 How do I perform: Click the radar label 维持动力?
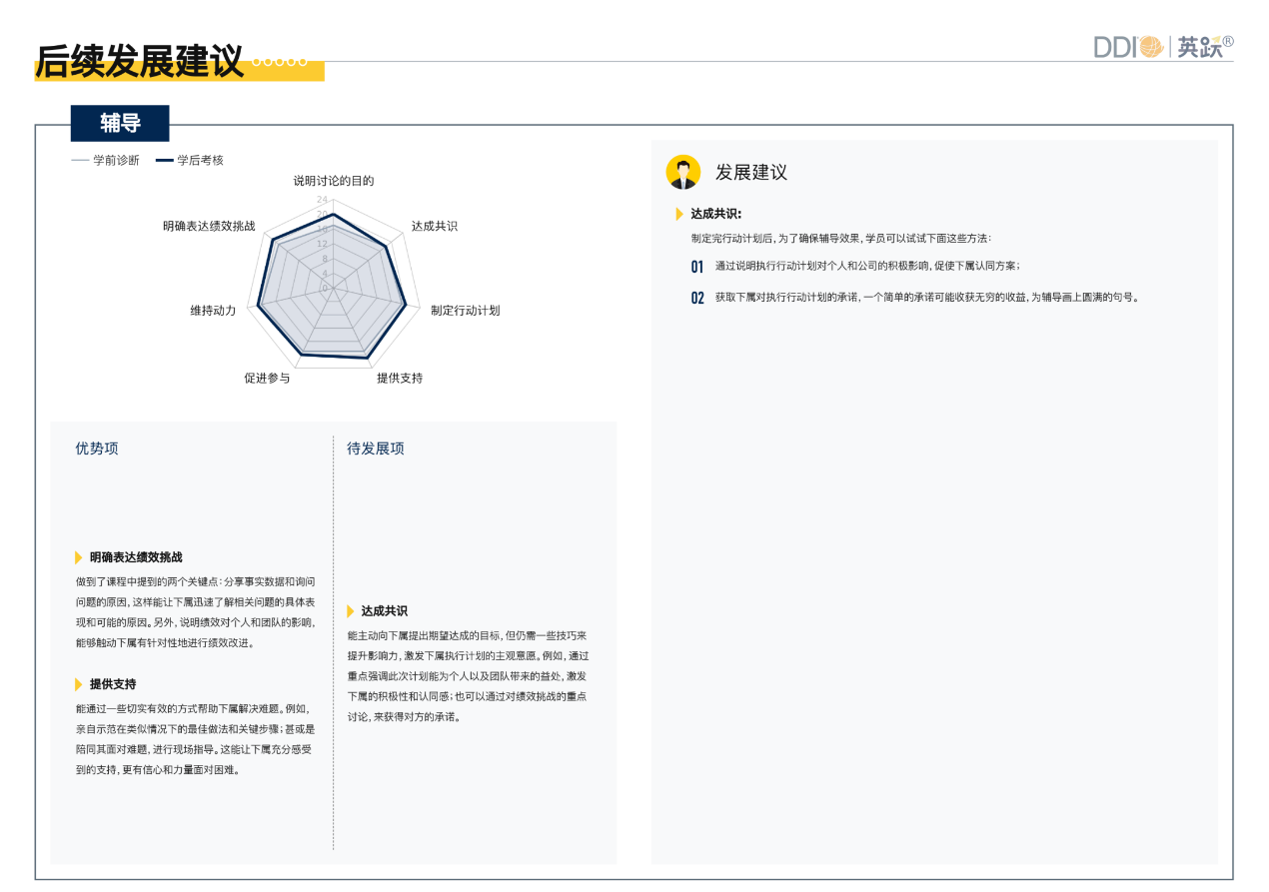213,311
